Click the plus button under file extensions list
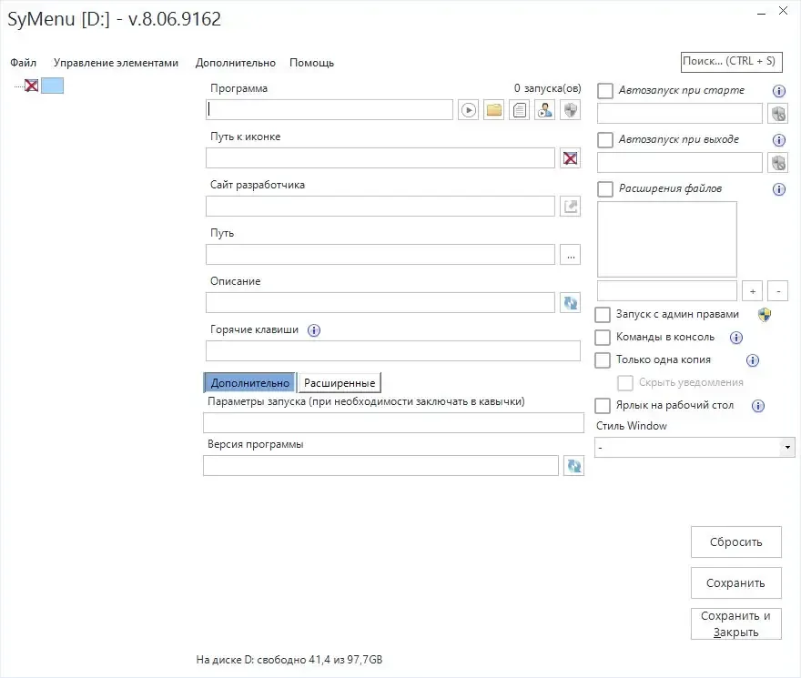The width and height of the screenshot is (801, 678). 753,290
